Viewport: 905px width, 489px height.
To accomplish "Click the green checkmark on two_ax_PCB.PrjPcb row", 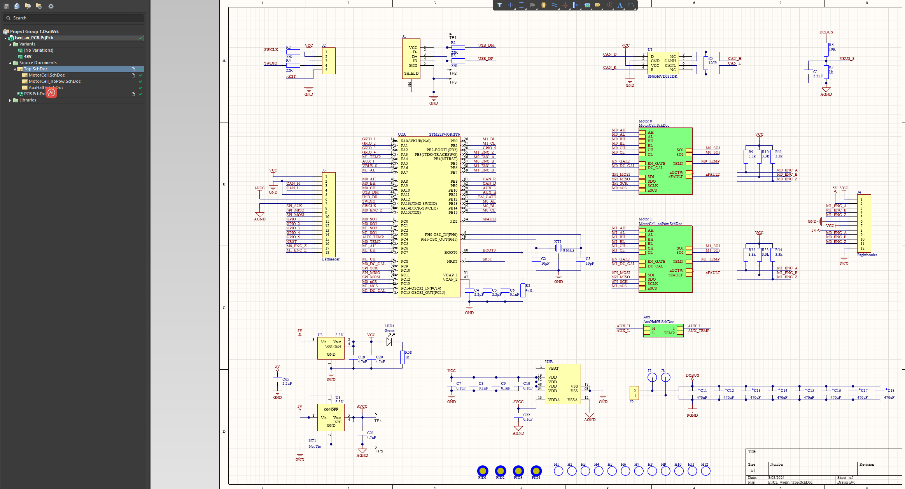I will click(140, 38).
